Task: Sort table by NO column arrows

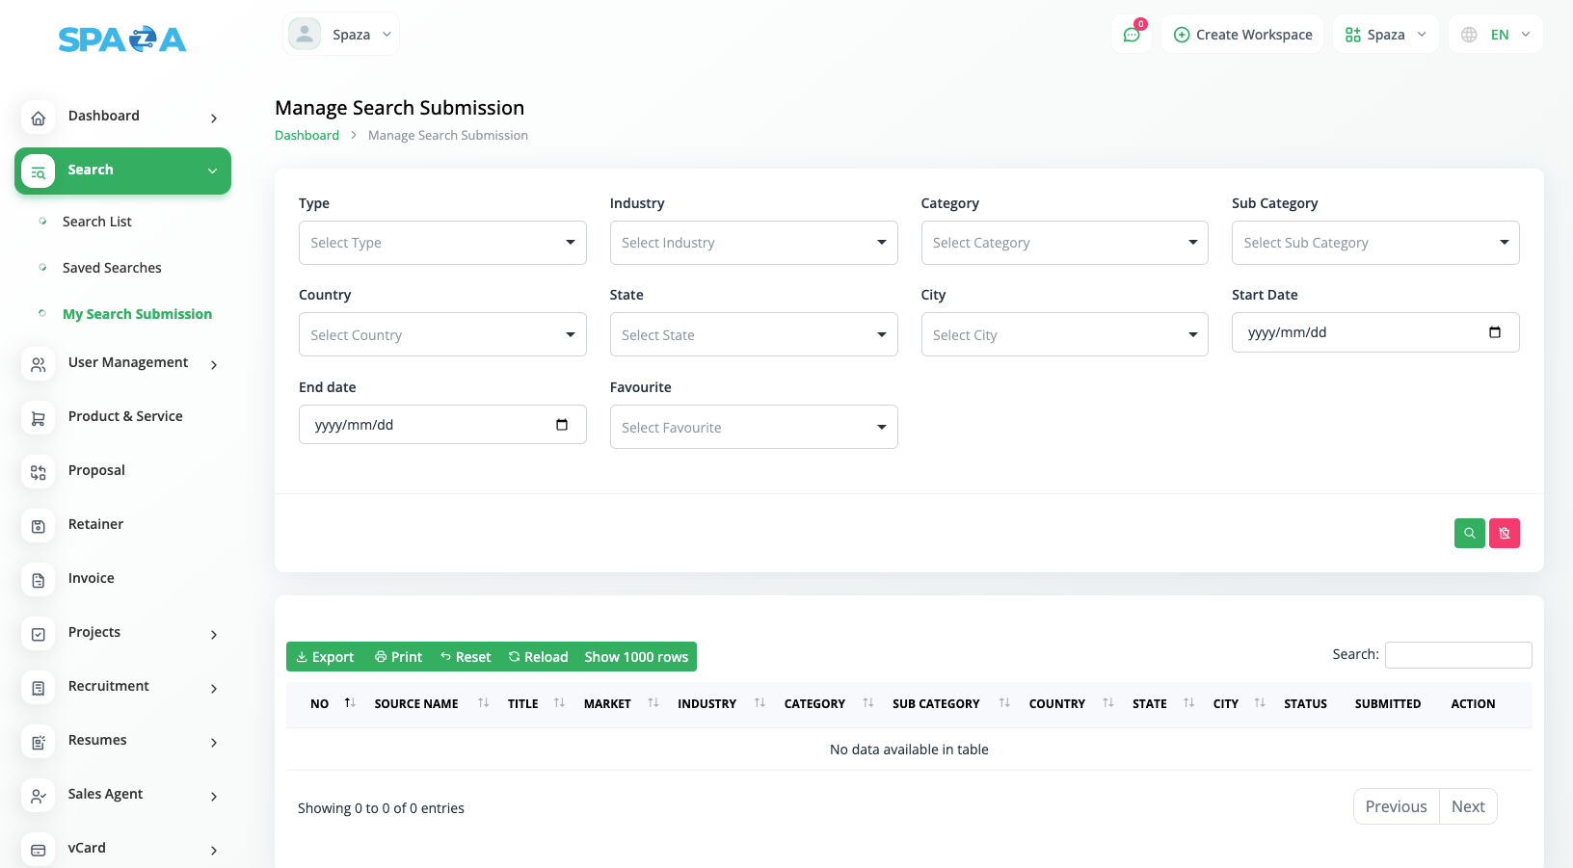Action: (350, 703)
